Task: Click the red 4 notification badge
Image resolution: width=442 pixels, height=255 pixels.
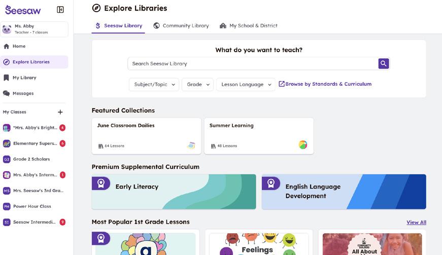Action: (62, 128)
